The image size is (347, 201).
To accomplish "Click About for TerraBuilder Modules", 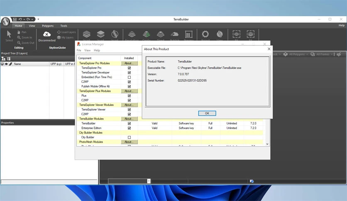I will tap(129, 119).
